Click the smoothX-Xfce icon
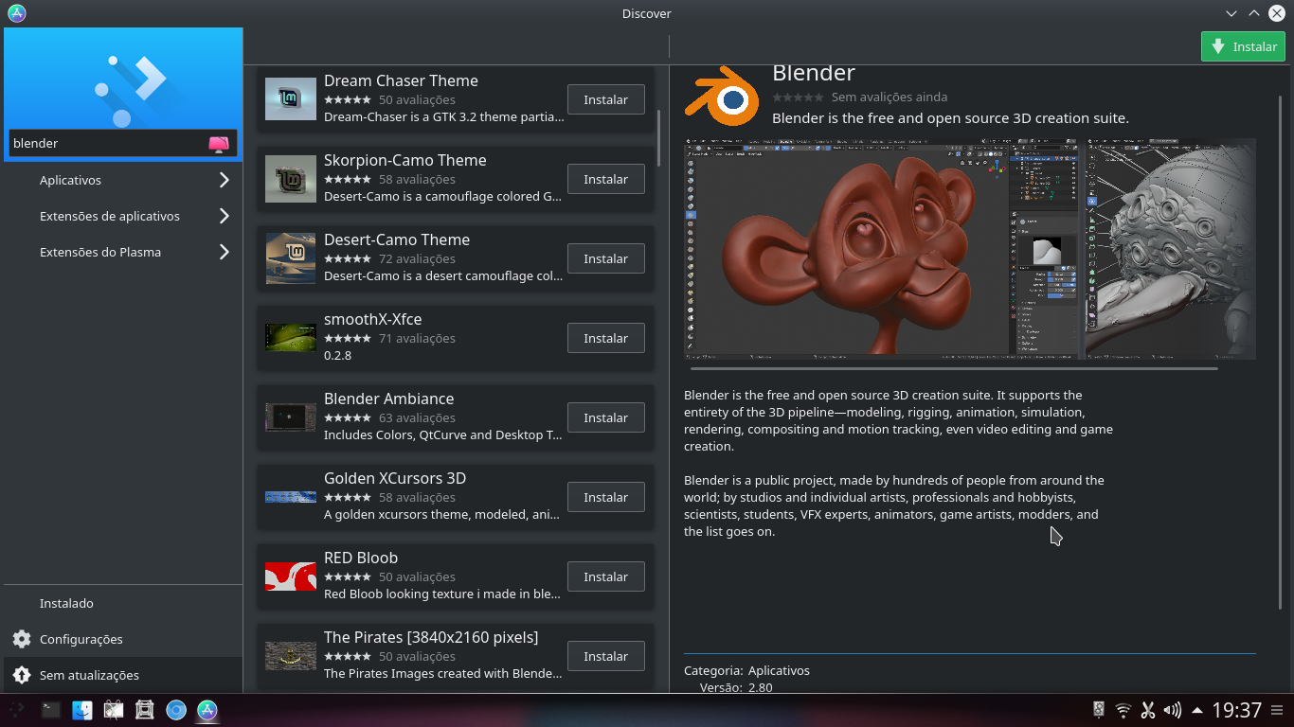Image resolution: width=1294 pixels, height=727 pixels. pos(291,338)
